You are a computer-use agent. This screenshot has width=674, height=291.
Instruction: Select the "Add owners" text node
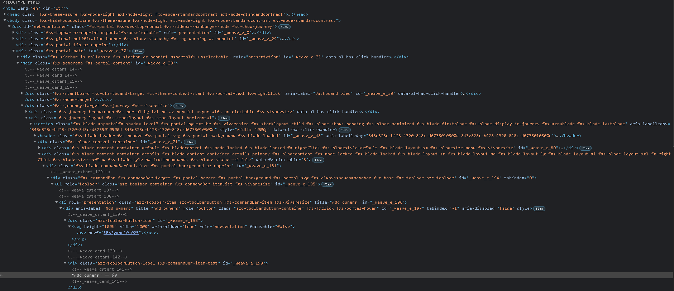pos(87,275)
